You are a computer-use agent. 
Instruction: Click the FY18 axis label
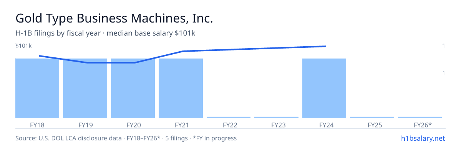tap(37, 125)
